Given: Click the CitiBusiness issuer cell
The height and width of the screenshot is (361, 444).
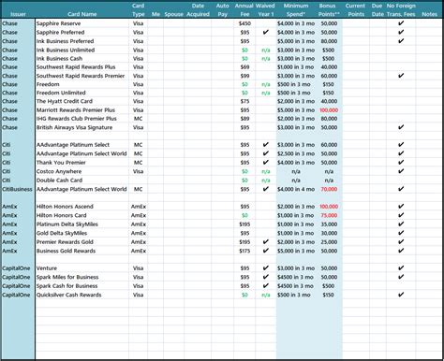Looking at the screenshot, I should 17,189.
